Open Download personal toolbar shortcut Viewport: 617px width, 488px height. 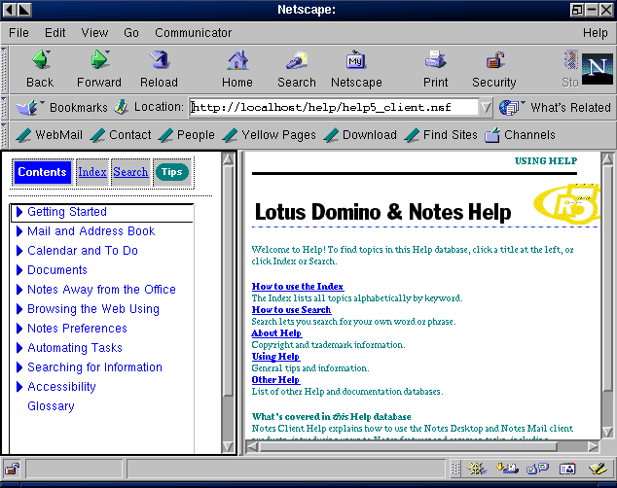(x=360, y=135)
